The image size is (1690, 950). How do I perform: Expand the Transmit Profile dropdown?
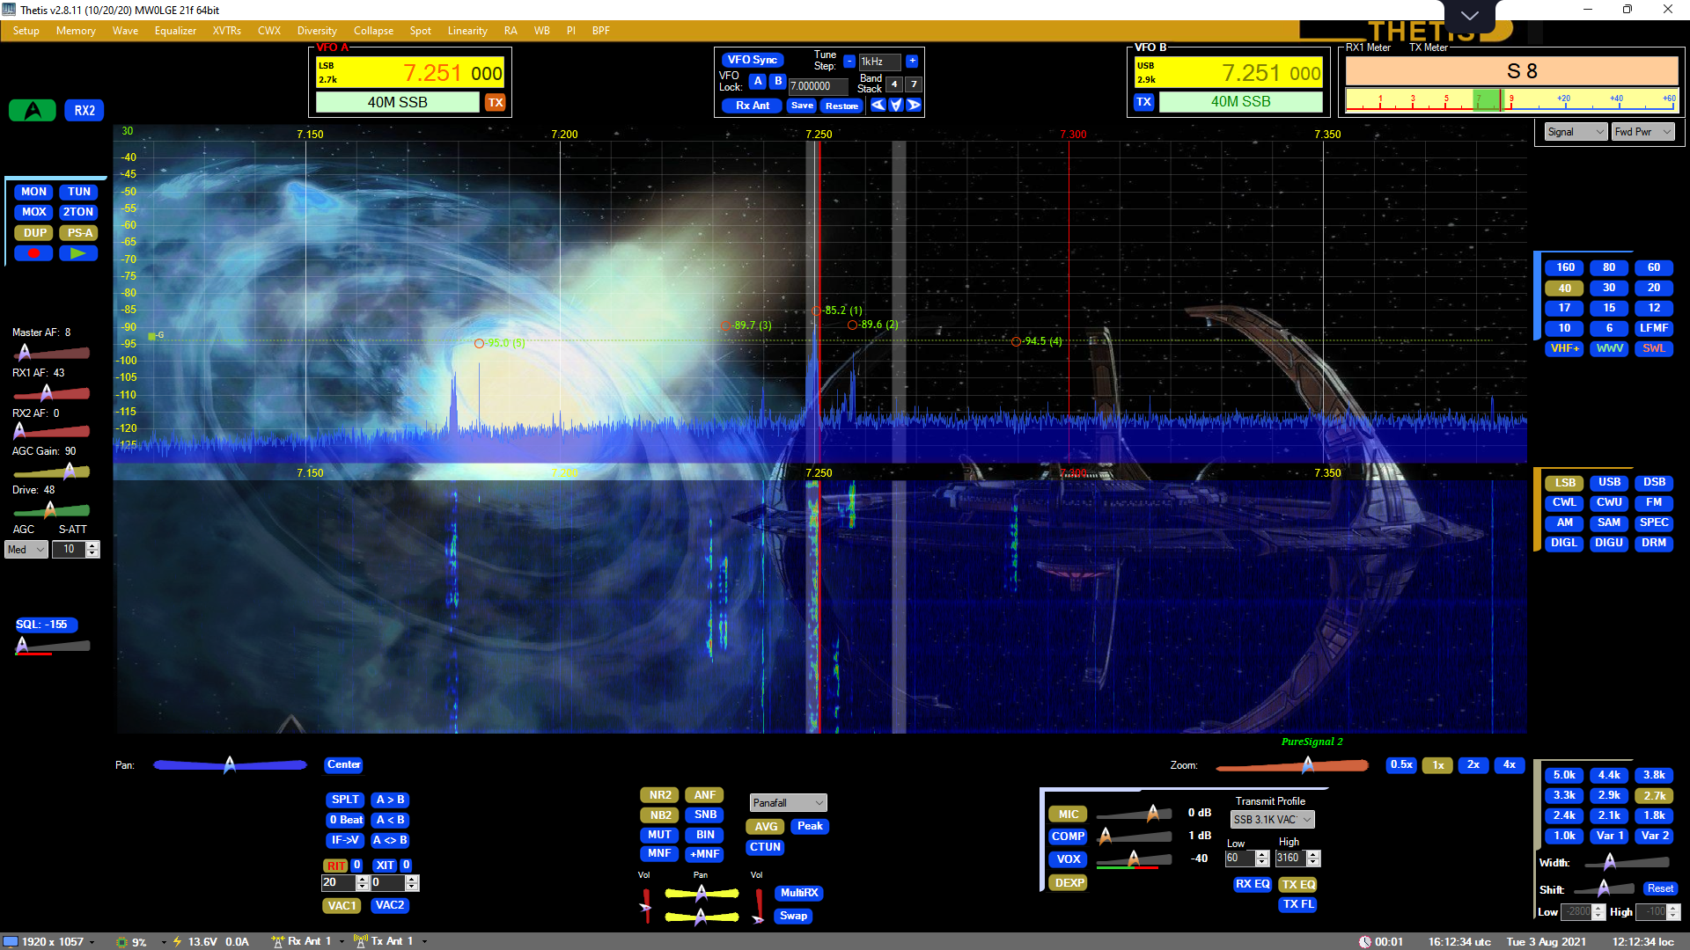pos(1271,820)
